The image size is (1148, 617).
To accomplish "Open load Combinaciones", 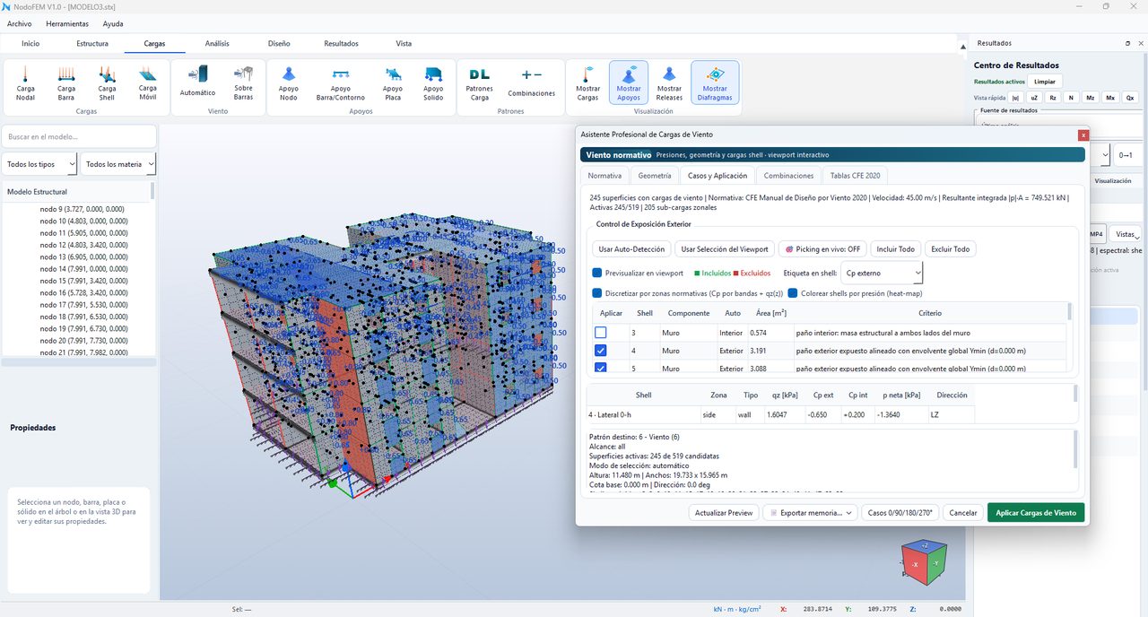I will pyautogui.click(x=532, y=83).
